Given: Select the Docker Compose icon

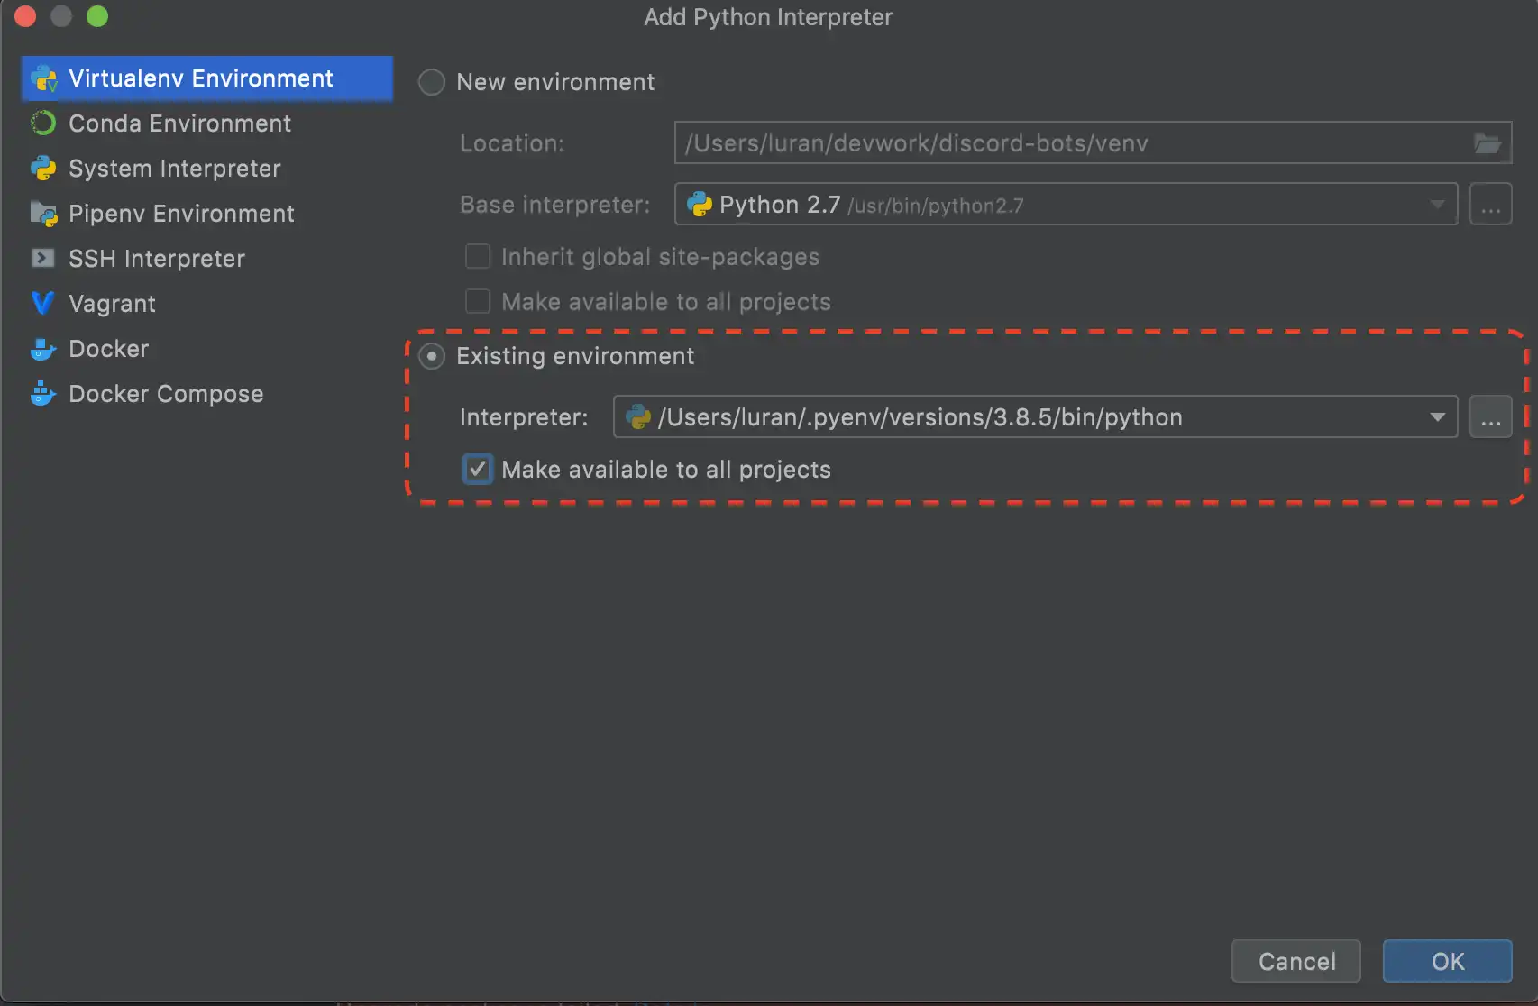Looking at the screenshot, I should pos(42,394).
